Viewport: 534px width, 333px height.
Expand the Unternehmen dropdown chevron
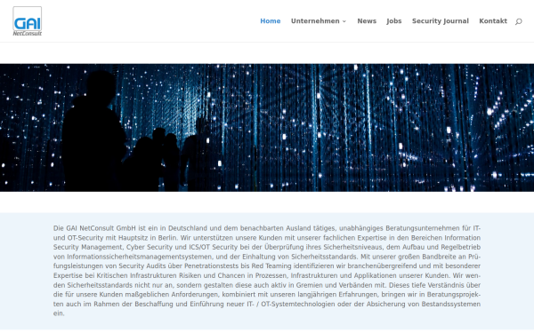[x=344, y=21]
